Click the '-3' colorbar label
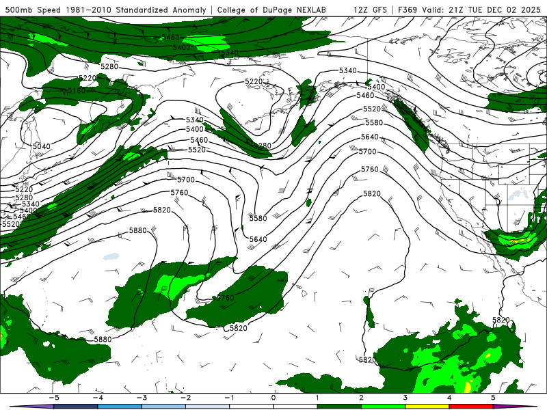The height and width of the screenshot is (410, 547). 142,398
